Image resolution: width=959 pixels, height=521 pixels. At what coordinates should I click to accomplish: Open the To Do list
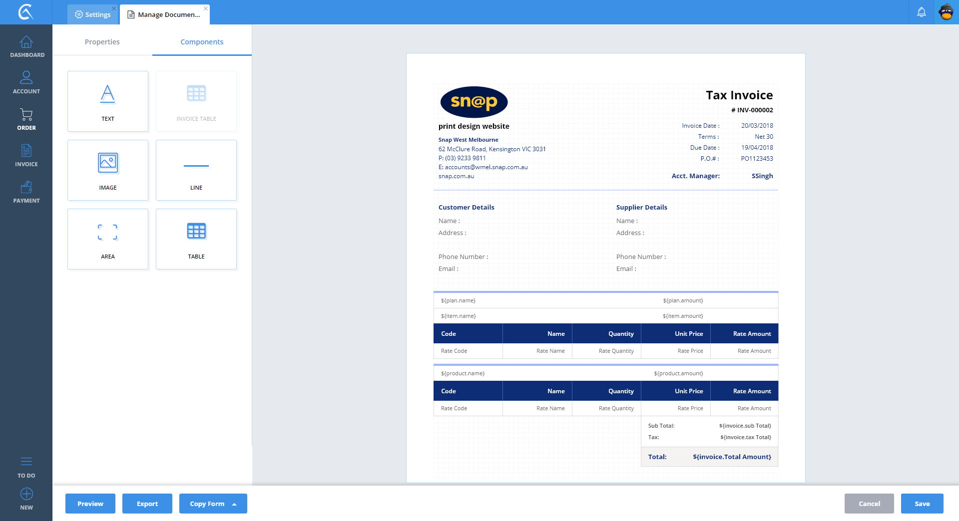pos(26,467)
